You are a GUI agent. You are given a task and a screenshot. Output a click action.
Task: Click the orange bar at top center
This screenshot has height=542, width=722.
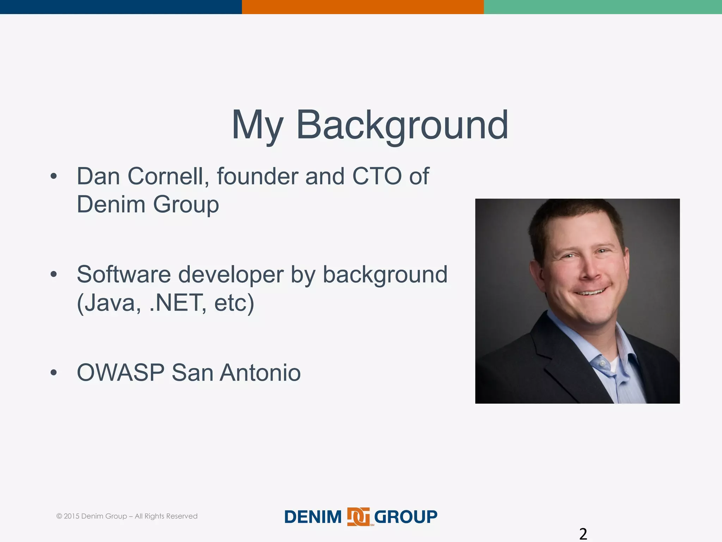click(362, 7)
